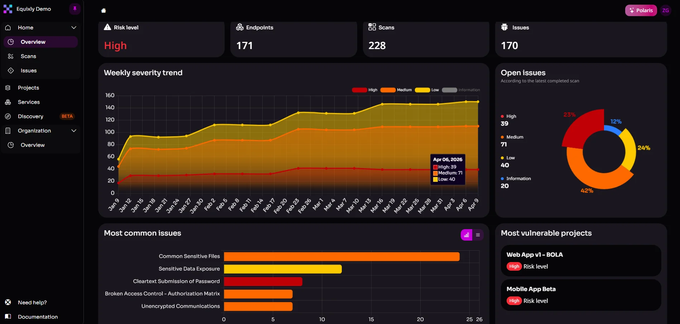Open the Documentation link
Viewport: 680px width, 324px height.
pos(38,317)
